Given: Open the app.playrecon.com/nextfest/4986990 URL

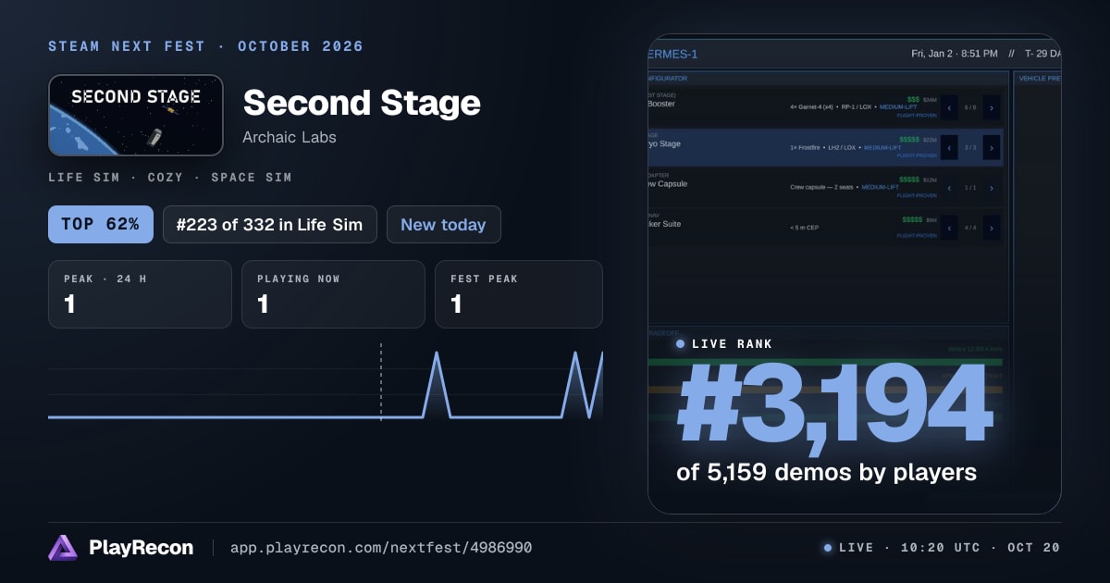Looking at the screenshot, I should 381,548.
